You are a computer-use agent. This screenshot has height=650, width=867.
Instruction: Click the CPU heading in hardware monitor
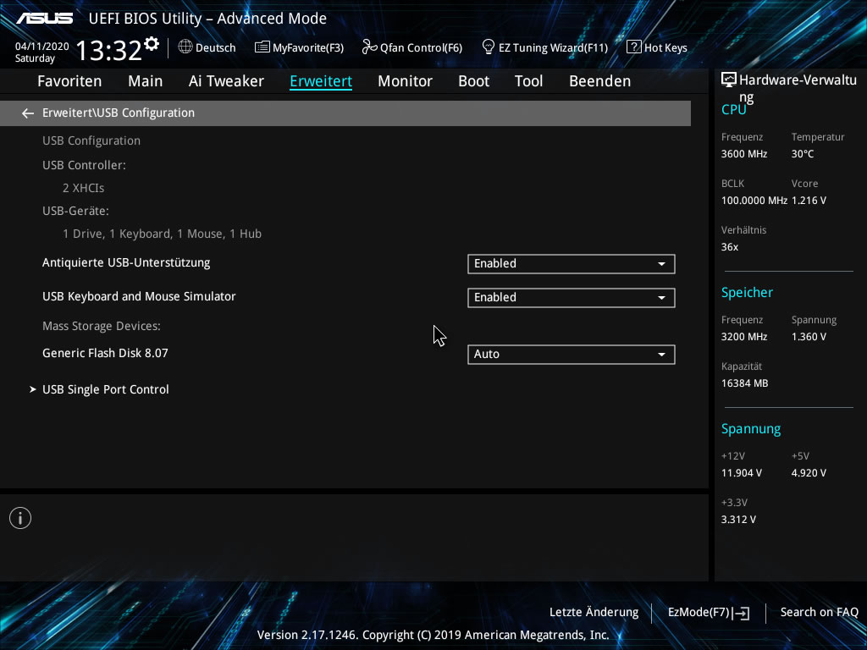click(734, 110)
